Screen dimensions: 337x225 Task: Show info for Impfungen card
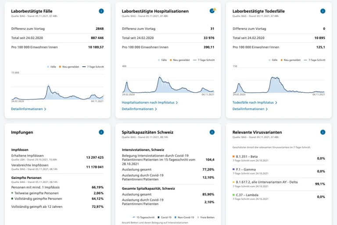click(101, 132)
